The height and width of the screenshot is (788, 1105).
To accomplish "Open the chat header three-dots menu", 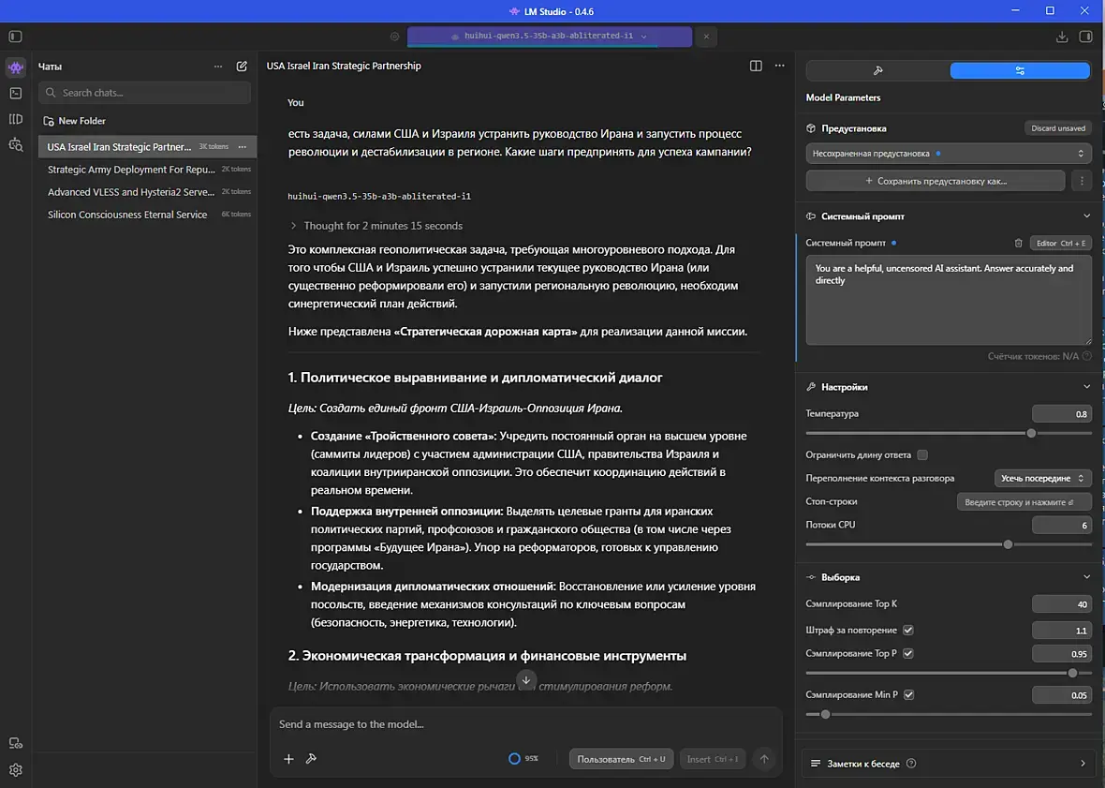I will pyautogui.click(x=779, y=66).
